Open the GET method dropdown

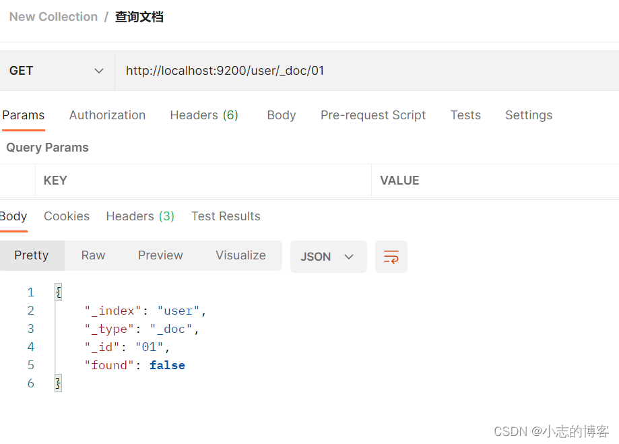pyautogui.click(x=57, y=71)
